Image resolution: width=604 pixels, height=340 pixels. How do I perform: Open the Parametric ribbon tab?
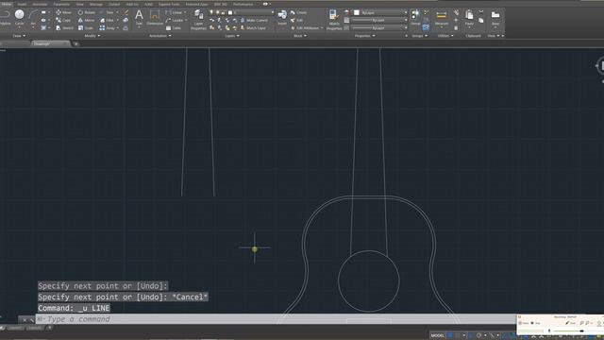click(x=61, y=4)
